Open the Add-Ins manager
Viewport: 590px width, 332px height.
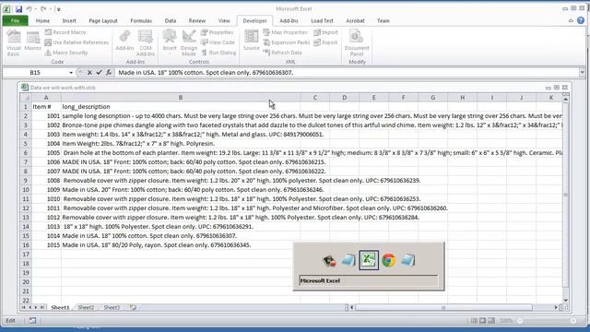click(124, 41)
